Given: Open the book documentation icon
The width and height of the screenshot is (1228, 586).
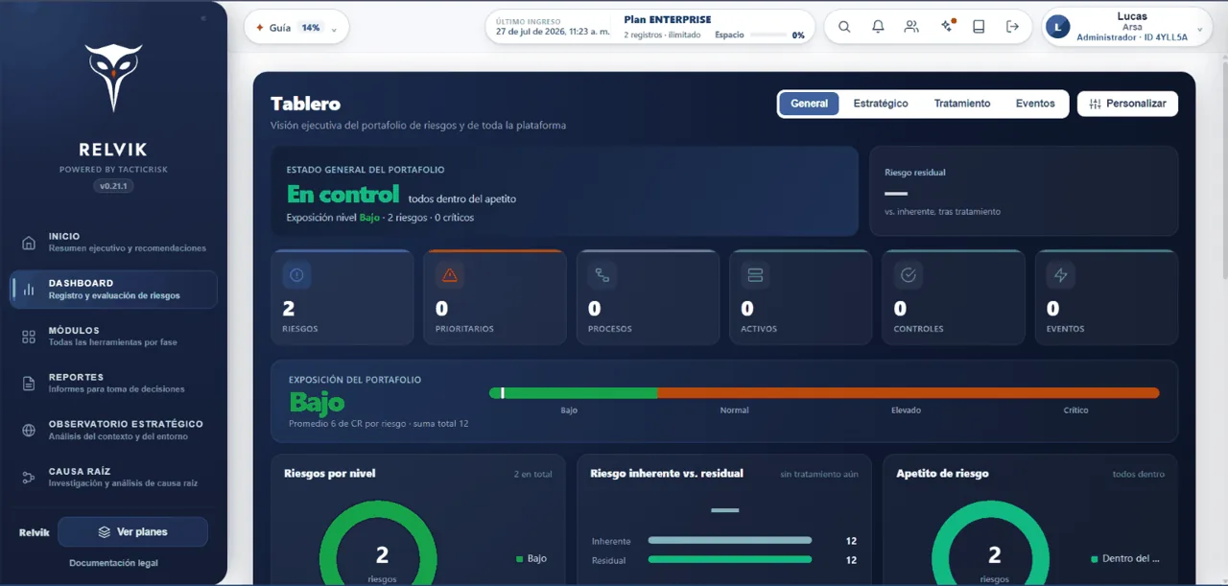Looking at the screenshot, I should (x=979, y=27).
